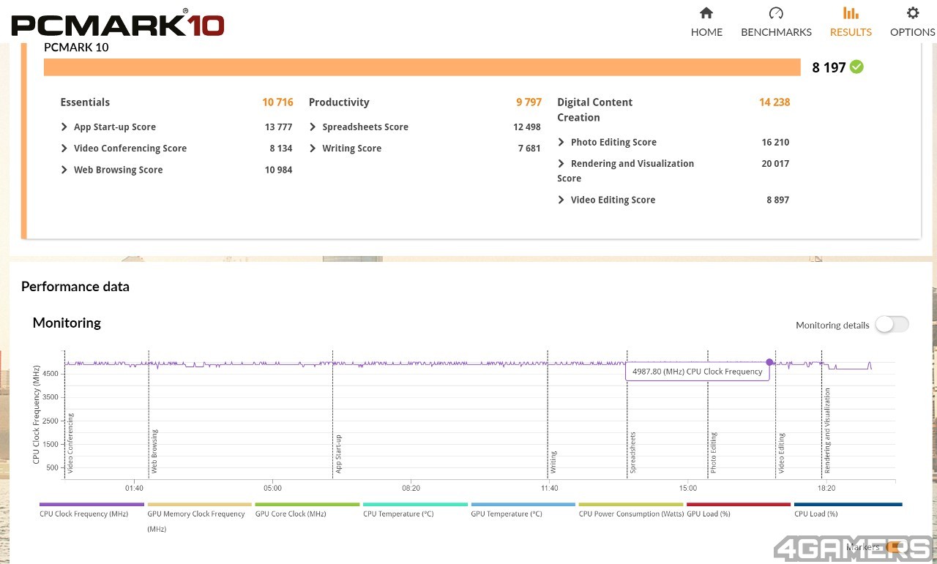Click the Photo Editing graph marker

click(714, 453)
